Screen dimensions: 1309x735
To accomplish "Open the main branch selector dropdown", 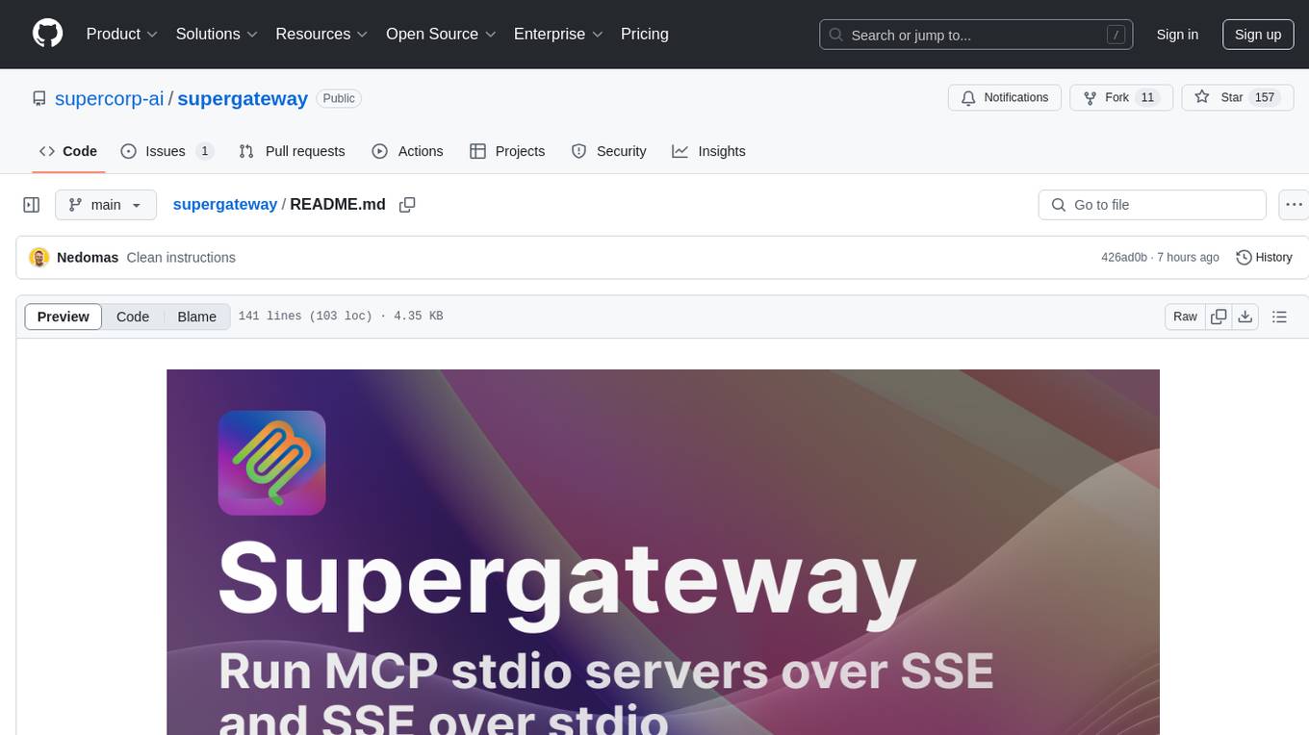I will pyautogui.click(x=105, y=205).
